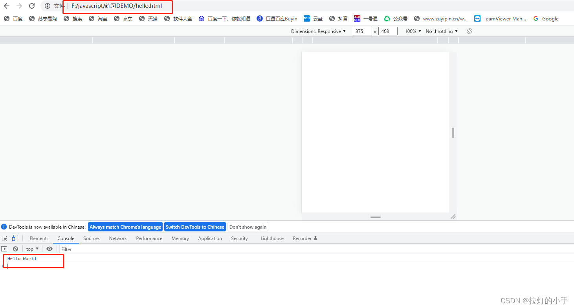Screen dimensions: 574x308
Task: Select the viewport width input showing 375
Action: (x=362, y=31)
